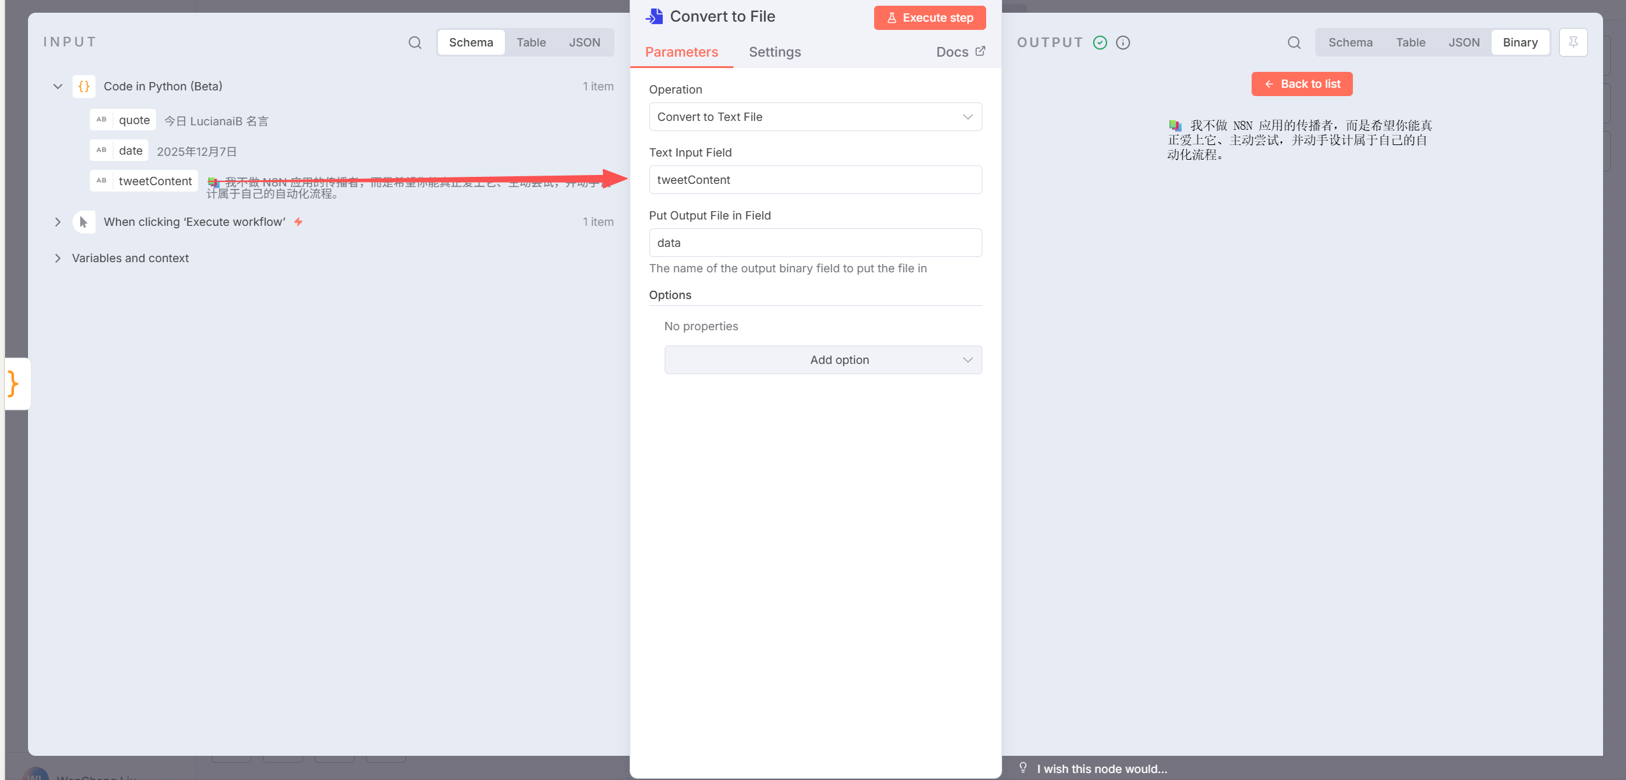Click the Convert to File node icon
The image size is (1626, 780).
click(x=654, y=17)
